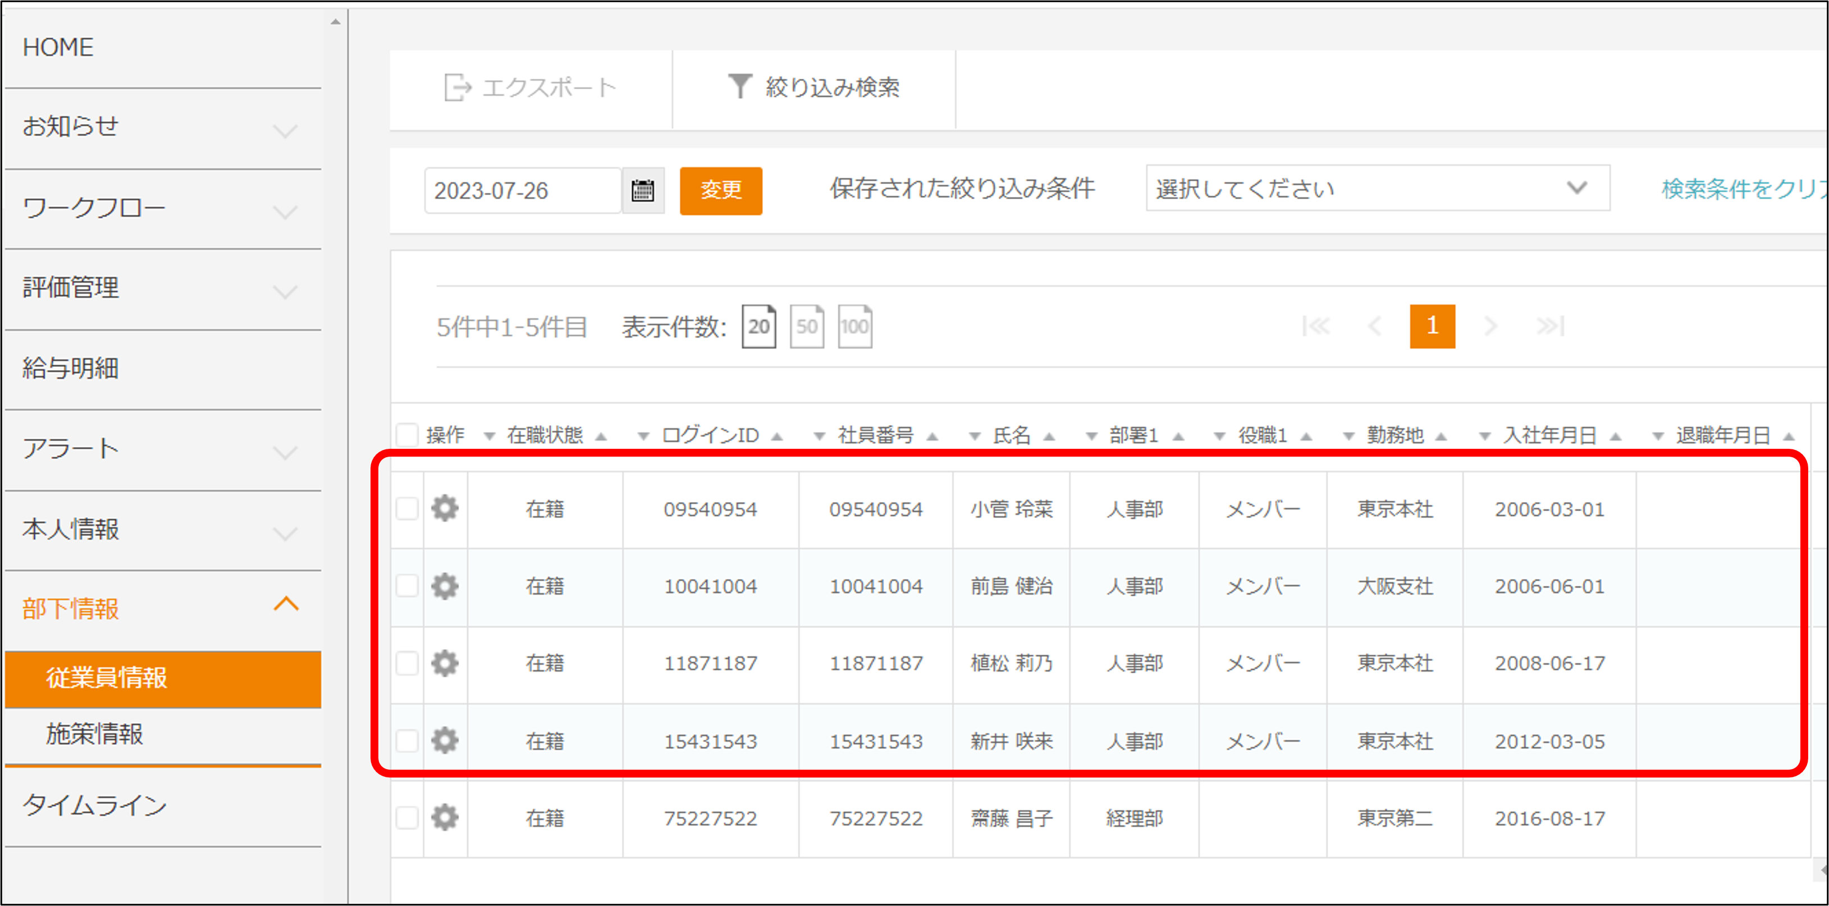1829x906 pixels.
Task: Set display count to 100 per page
Action: (855, 326)
